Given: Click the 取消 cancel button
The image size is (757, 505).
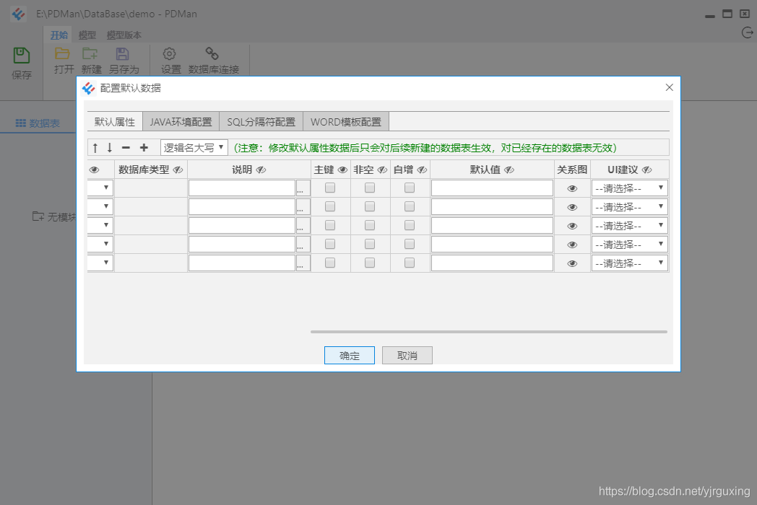Looking at the screenshot, I should click(407, 355).
